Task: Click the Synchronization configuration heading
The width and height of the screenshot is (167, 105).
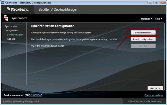Action: 53,26
